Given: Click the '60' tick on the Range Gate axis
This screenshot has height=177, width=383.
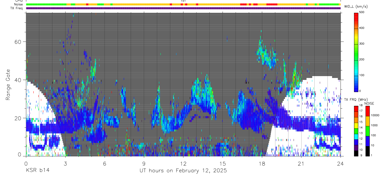Looking at the screenshot, I should 18,42.
